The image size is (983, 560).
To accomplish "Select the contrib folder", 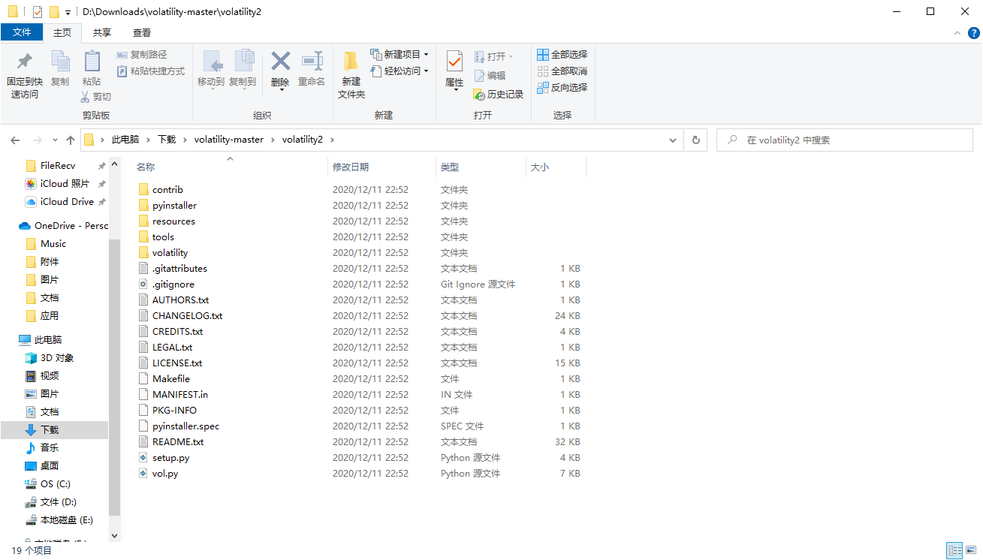I will [167, 190].
